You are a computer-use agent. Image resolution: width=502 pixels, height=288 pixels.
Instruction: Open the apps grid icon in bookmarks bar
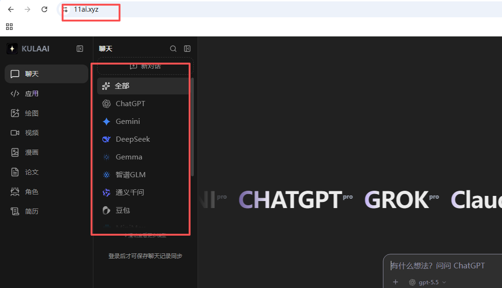[9, 27]
